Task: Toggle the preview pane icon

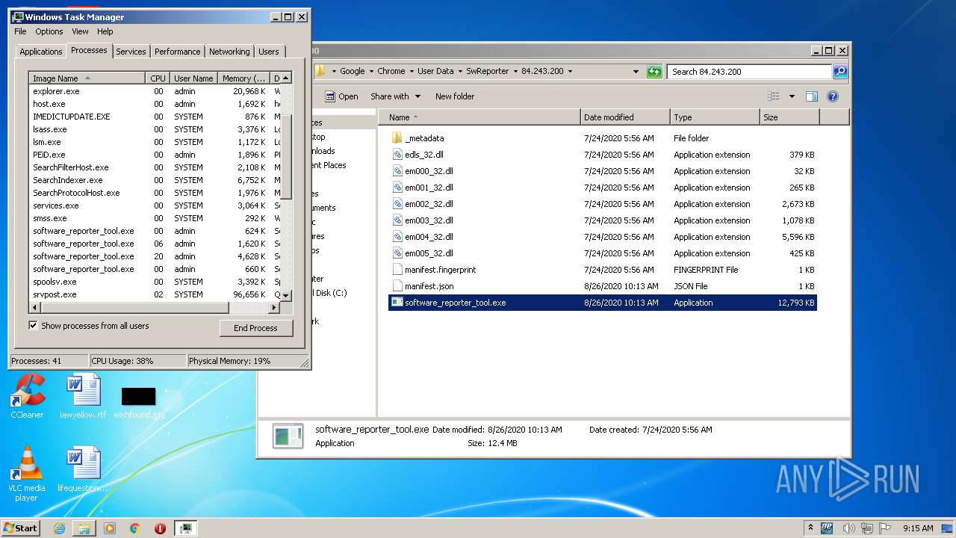Action: click(812, 96)
